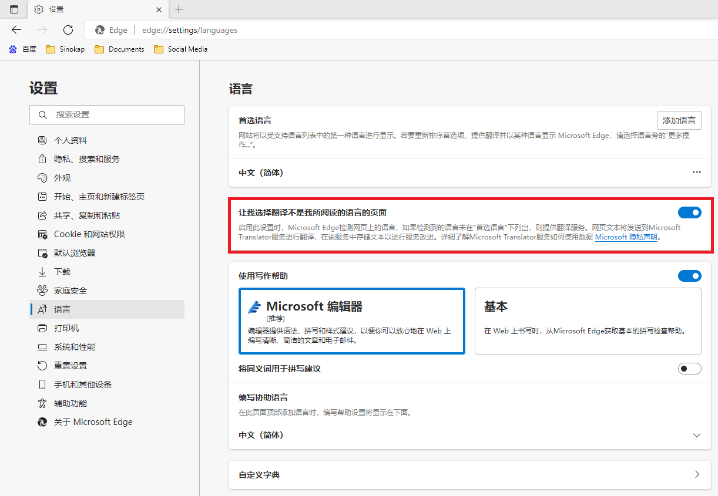Turn off 使用写作帮助 toggle
Screen dimensions: 718x496
(x=689, y=276)
